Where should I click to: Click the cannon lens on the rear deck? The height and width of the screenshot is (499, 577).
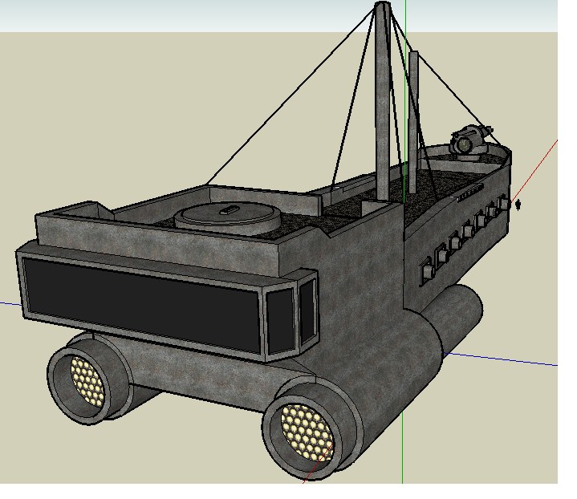(462, 145)
